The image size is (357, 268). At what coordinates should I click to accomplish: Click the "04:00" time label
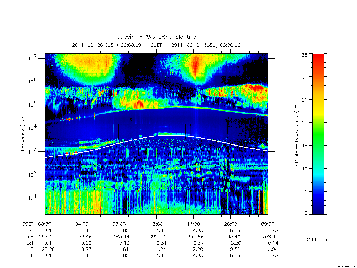[82, 224]
